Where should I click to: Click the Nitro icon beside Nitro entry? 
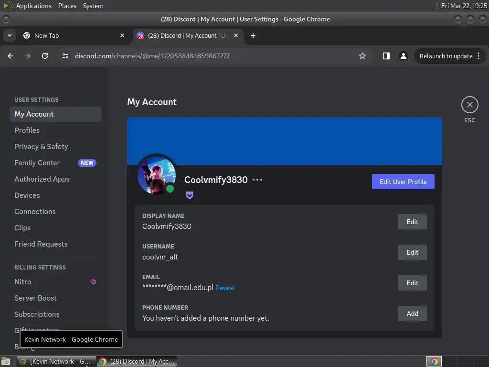(x=93, y=282)
